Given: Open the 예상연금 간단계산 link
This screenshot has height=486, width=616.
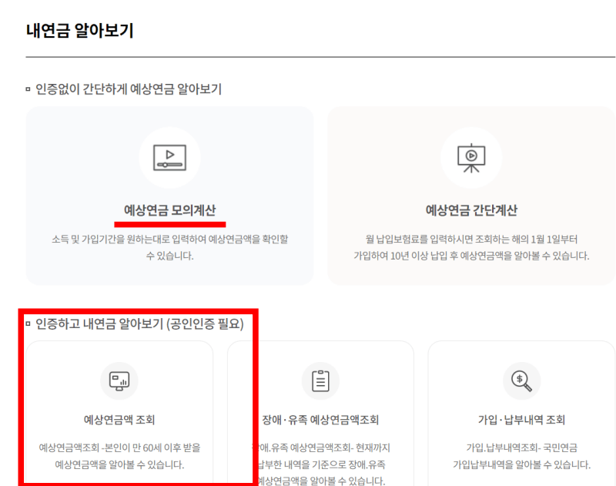Looking at the screenshot, I should point(472,210).
